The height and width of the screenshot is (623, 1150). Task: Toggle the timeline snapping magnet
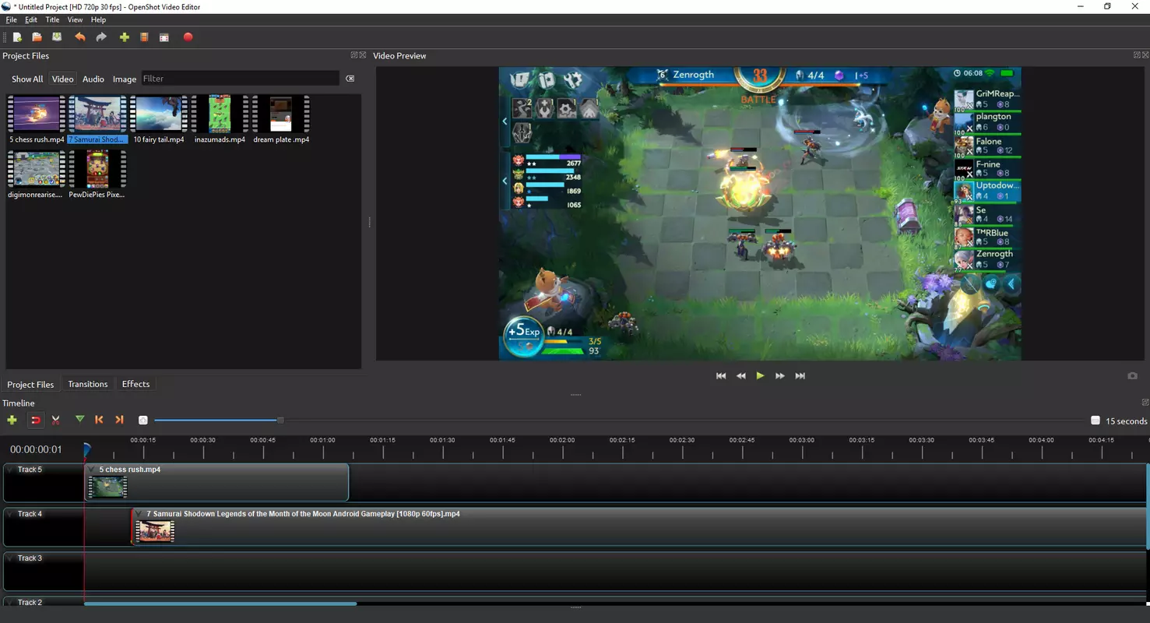click(x=35, y=420)
